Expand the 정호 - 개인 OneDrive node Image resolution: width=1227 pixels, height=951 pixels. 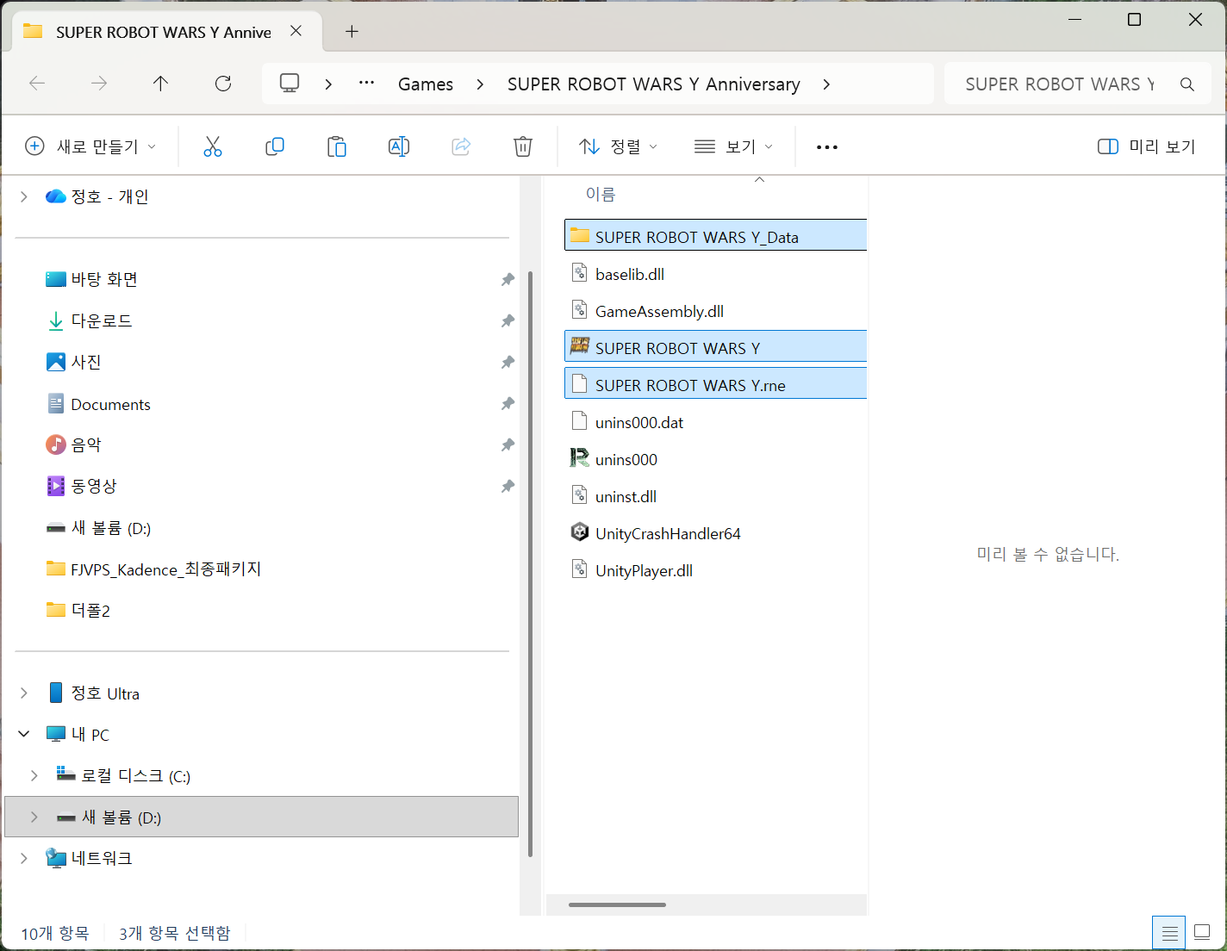click(24, 196)
